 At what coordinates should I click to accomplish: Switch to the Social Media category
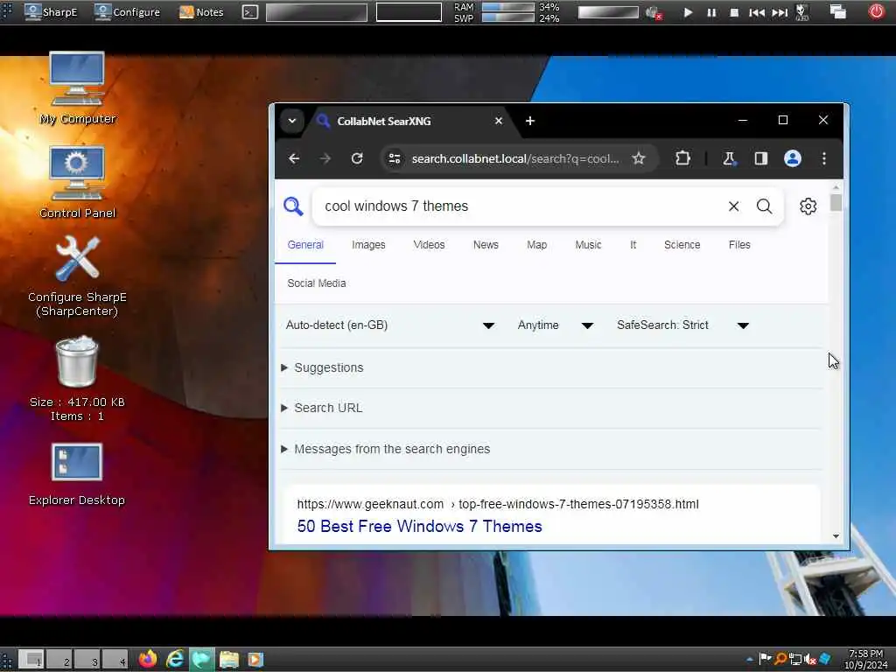[x=317, y=283]
